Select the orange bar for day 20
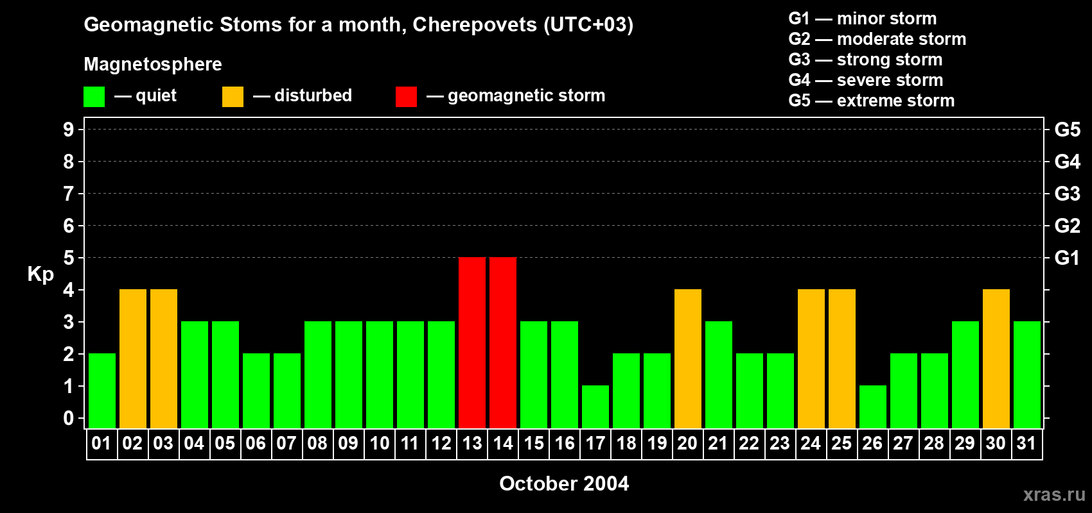The image size is (1092, 513). click(688, 358)
